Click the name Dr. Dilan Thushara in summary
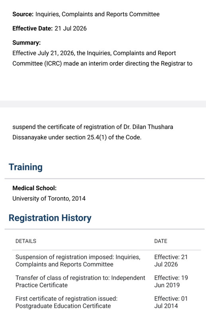The image size is (206, 319). coord(148,127)
